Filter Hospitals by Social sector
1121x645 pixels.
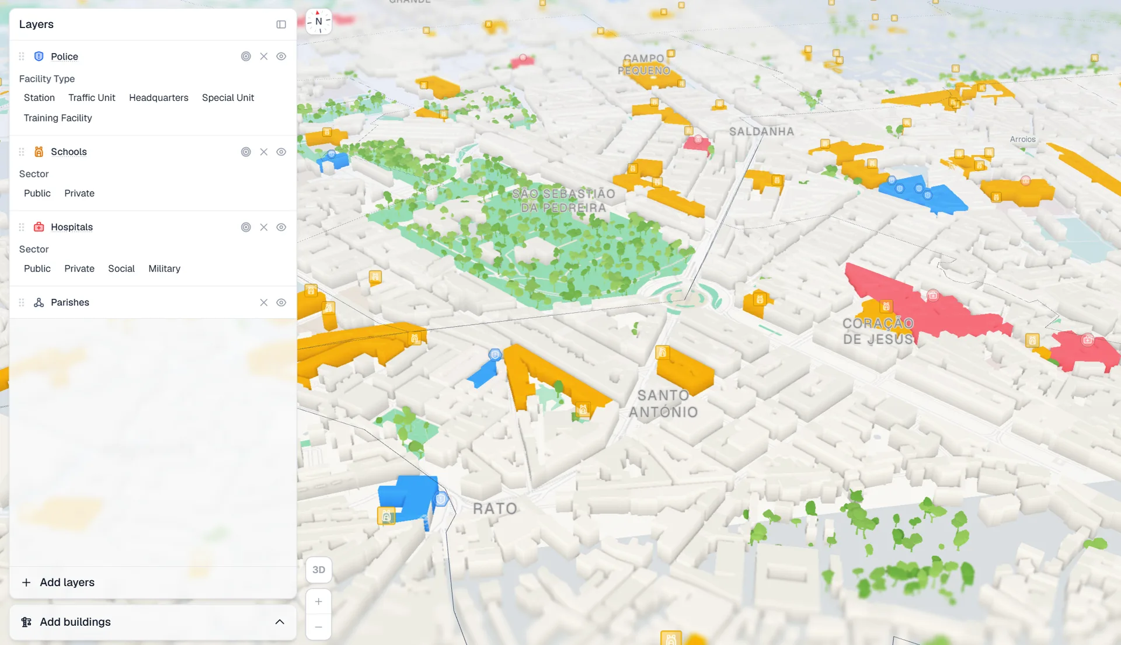click(x=121, y=269)
